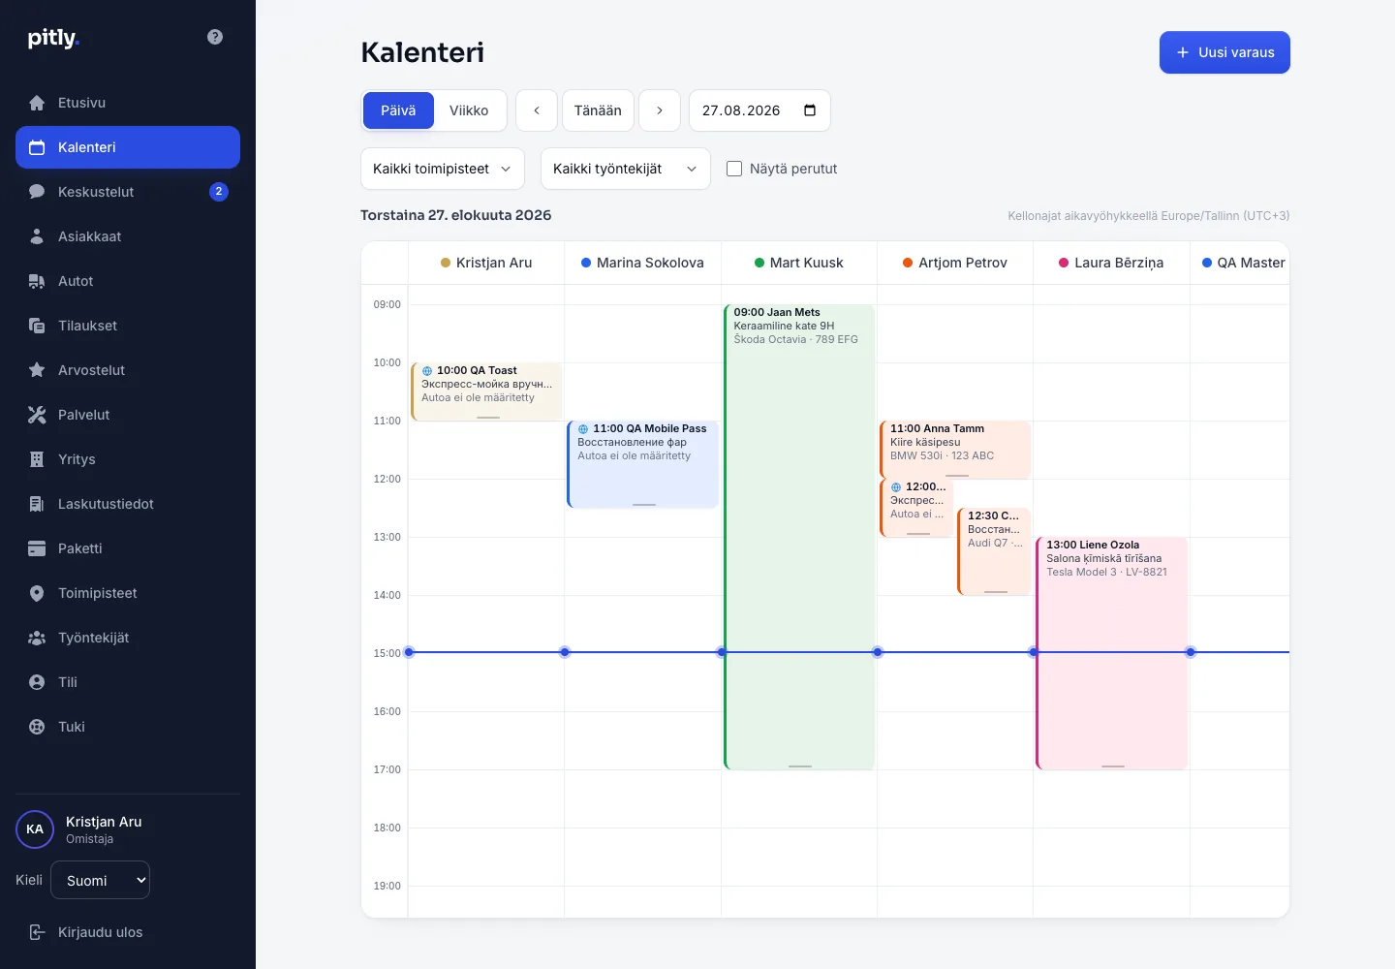The height and width of the screenshot is (969, 1395).
Task: Open the 13:00 Liene Ozola booking
Action: (x=1112, y=653)
